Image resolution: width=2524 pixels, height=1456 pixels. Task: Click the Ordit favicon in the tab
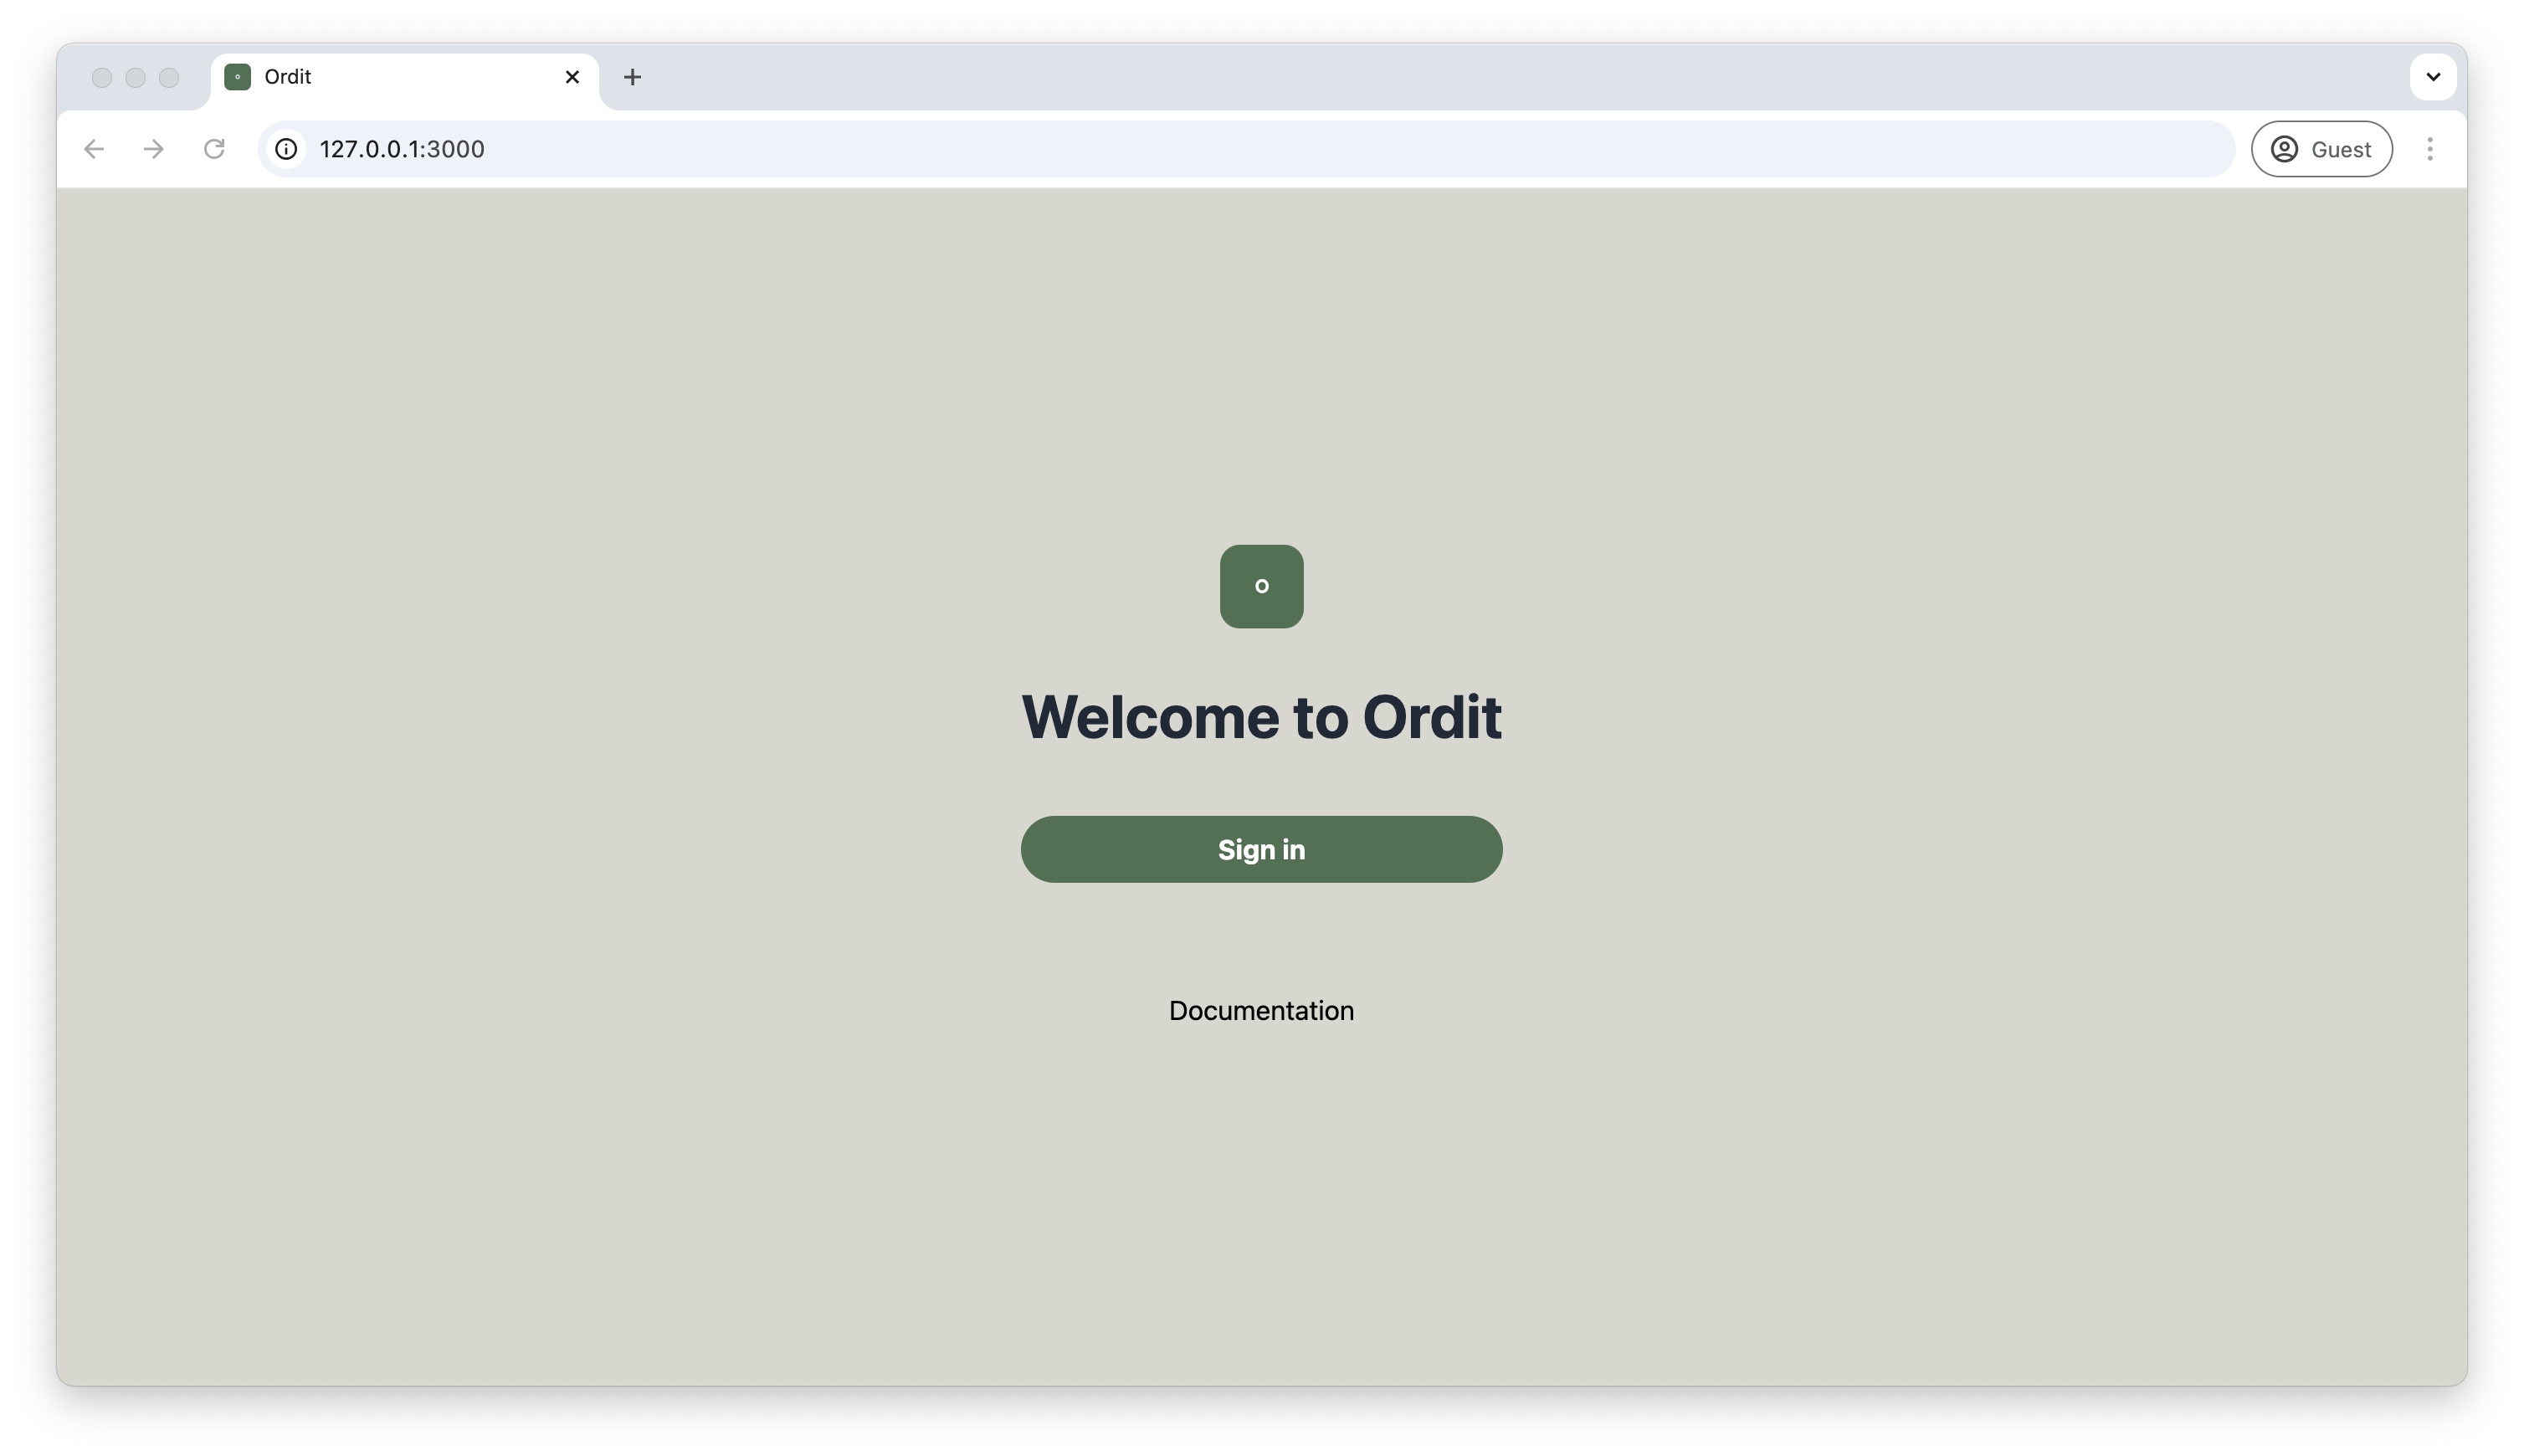point(237,77)
